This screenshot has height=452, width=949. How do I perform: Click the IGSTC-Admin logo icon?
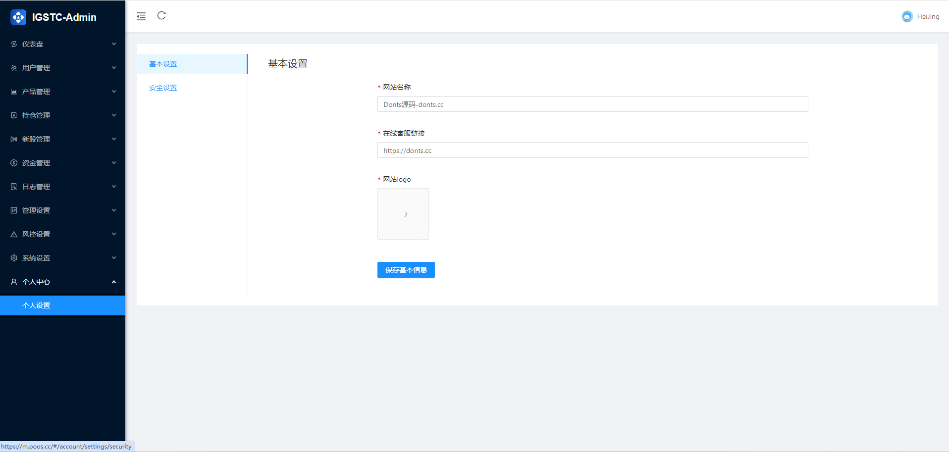[x=18, y=17]
